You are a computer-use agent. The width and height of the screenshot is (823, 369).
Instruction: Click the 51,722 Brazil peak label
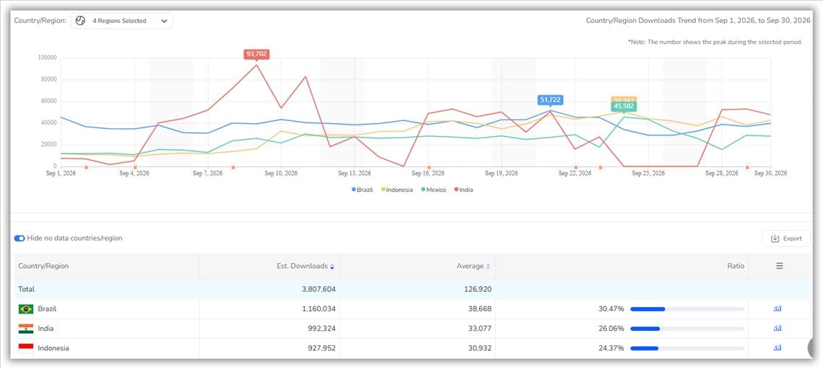tap(551, 99)
